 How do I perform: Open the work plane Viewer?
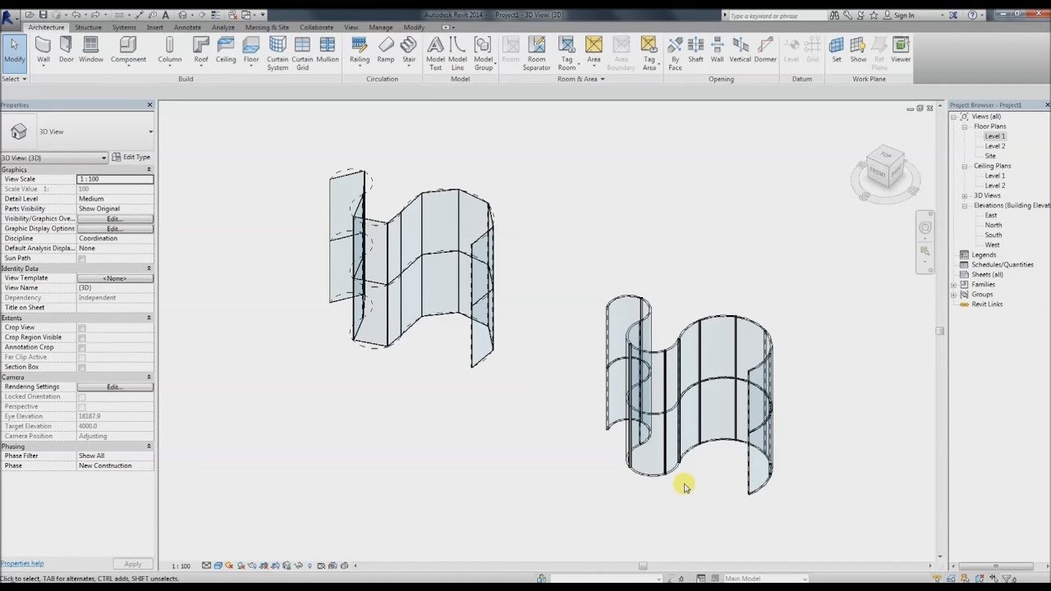point(901,51)
